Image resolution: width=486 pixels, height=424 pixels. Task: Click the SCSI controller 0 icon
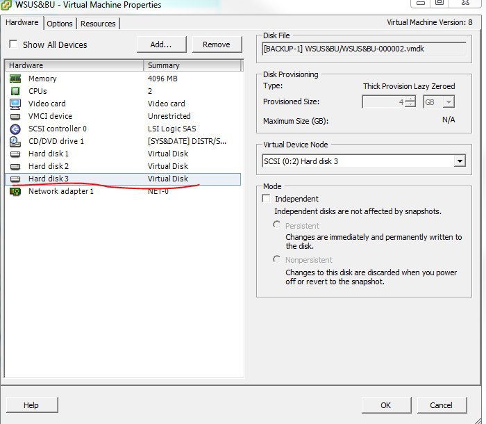click(15, 129)
